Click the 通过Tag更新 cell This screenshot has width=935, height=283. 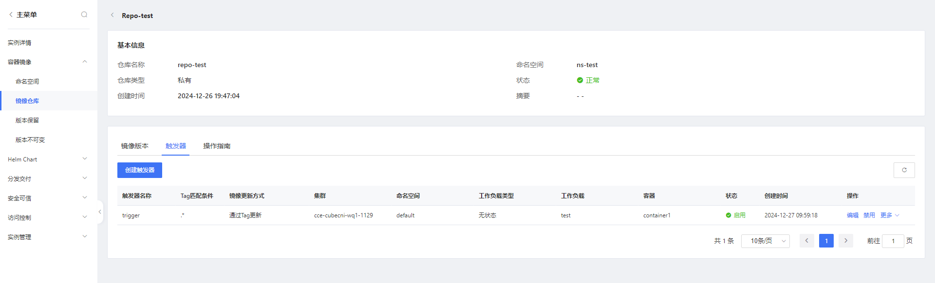click(245, 215)
